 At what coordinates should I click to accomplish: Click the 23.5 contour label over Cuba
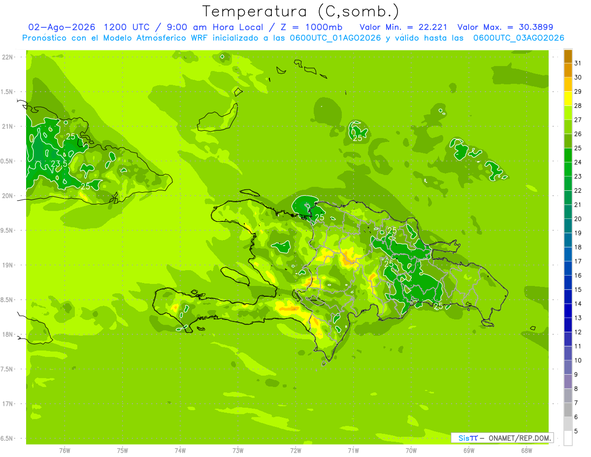click(x=59, y=164)
